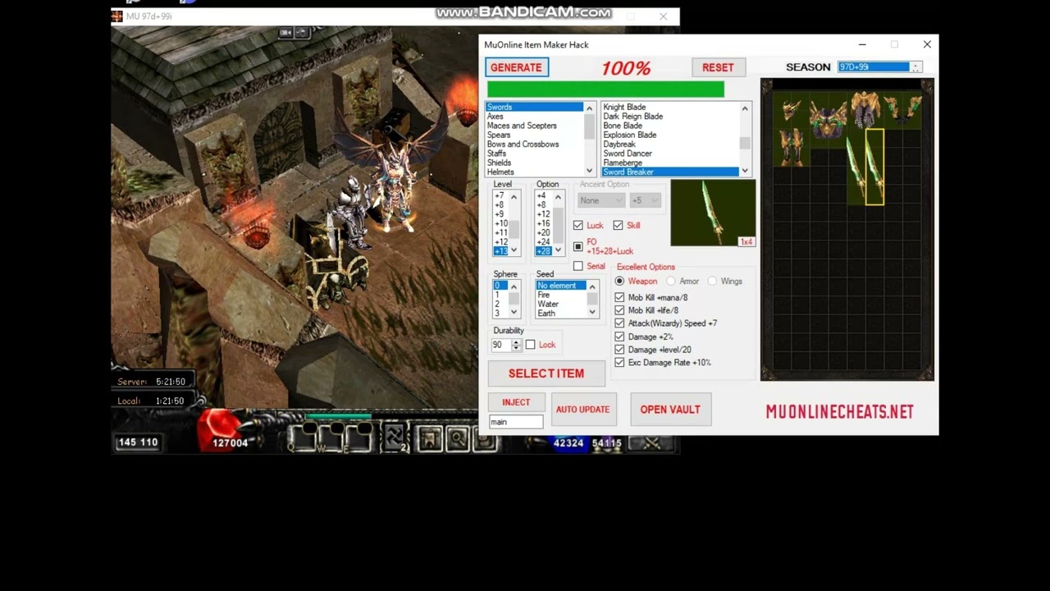
Task: Click the crossed swords icon in game bar
Action: 652,443
